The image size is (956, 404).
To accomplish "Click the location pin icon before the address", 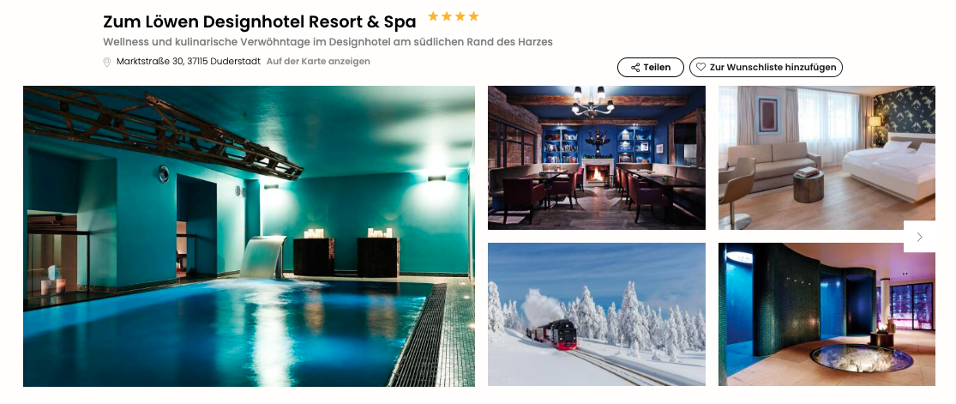I will coord(106,62).
